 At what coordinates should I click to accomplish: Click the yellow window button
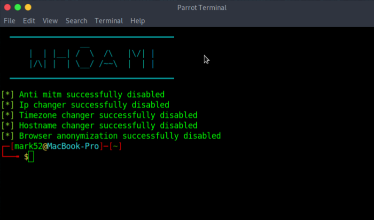pyautogui.click(x=28, y=8)
